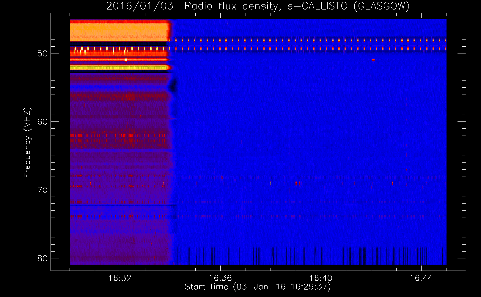Click the dark blob near 55 MHz at burst end
Viewport: 481px width, 297px height.
point(173,86)
